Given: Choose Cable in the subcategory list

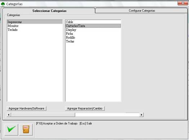Looking at the screenshot, I should point(93,22).
